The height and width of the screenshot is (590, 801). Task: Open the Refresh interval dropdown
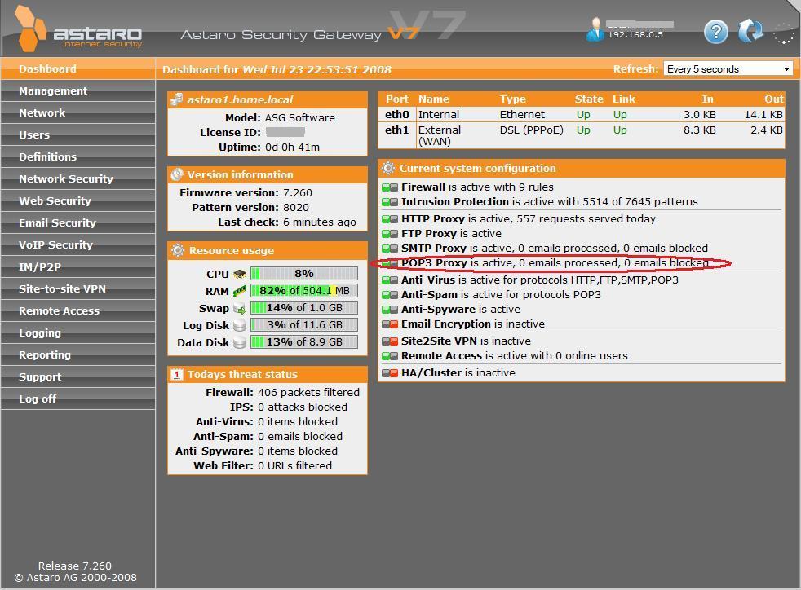tap(728, 69)
